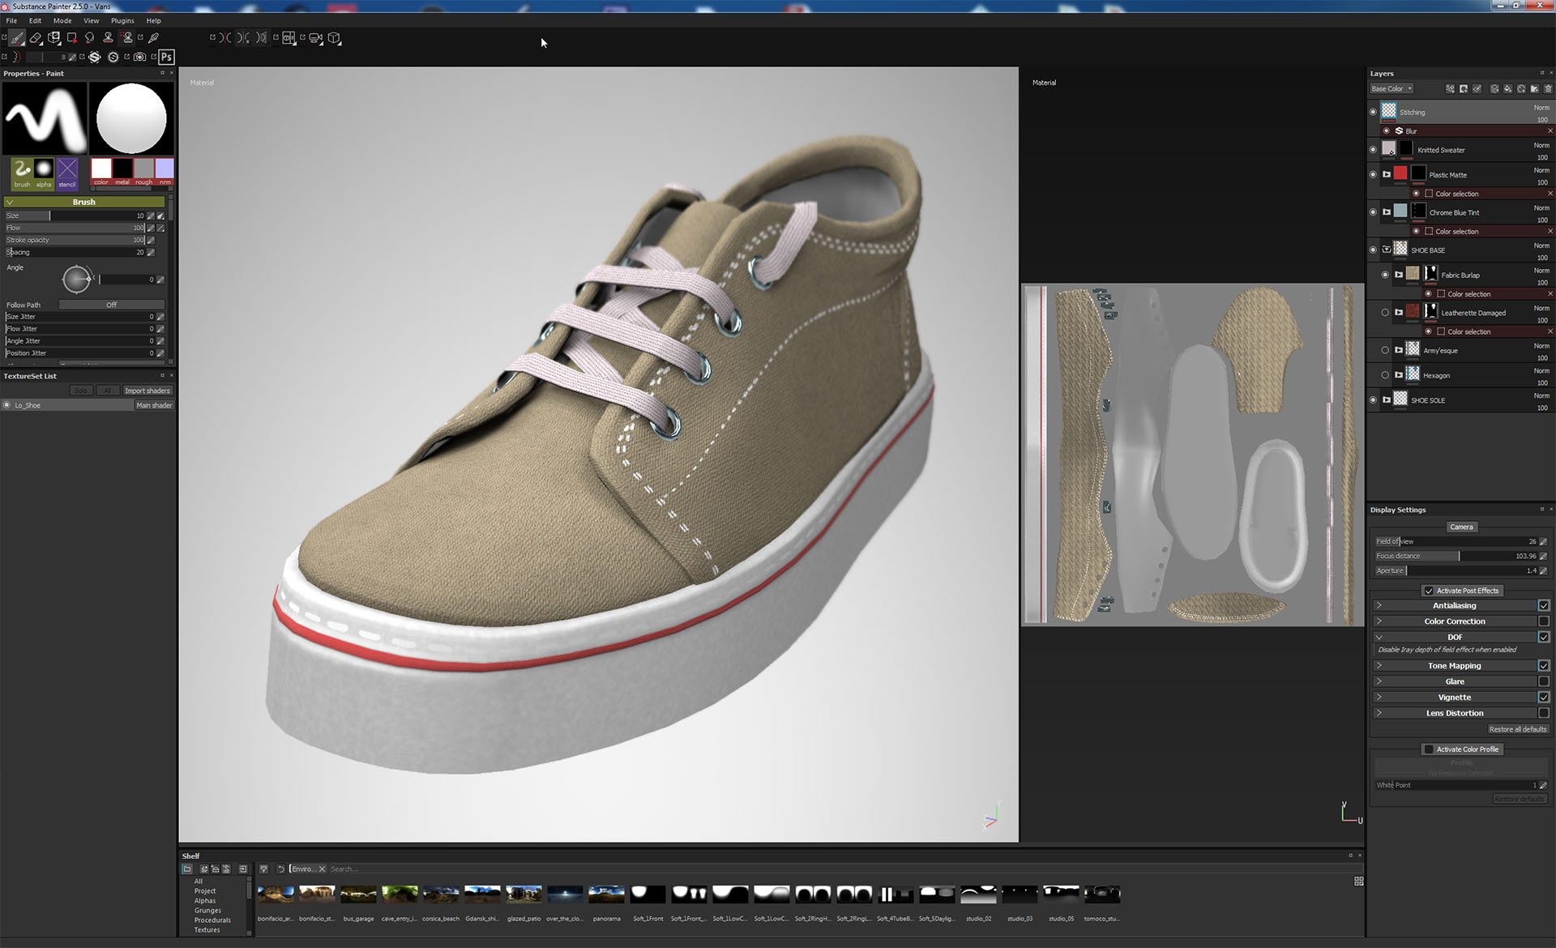Uncheck Activate Post Effects checkbox
Image resolution: width=1556 pixels, height=948 pixels.
pos(1429,591)
